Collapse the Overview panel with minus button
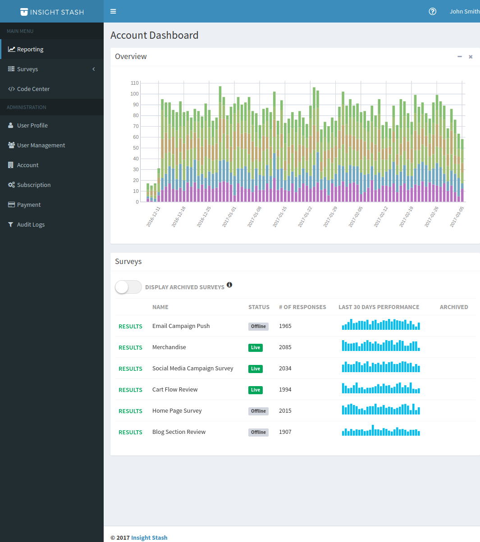This screenshot has width=480, height=542. tap(459, 57)
